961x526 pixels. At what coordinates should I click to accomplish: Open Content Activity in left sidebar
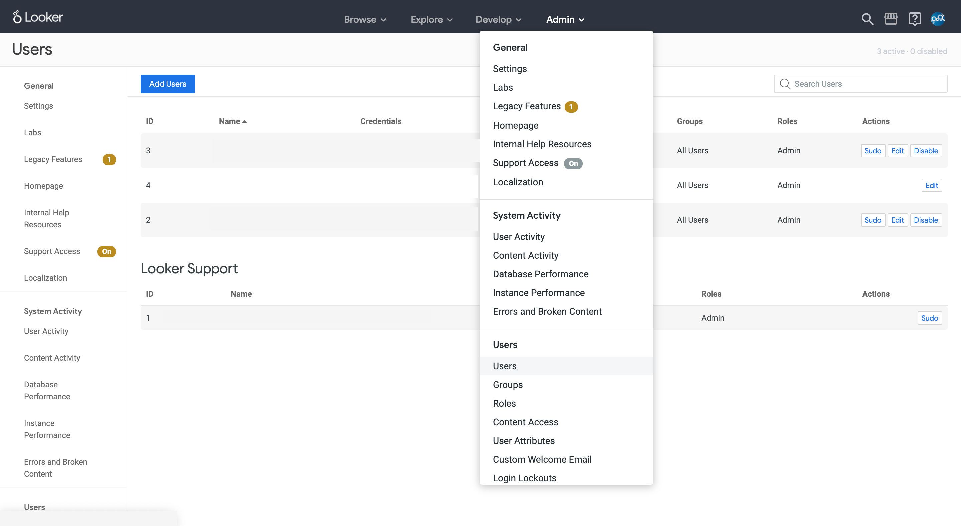point(52,358)
